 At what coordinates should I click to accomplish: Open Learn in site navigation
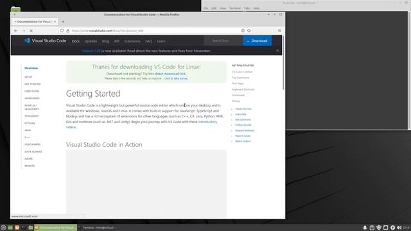pyautogui.click(x=161, y=41)
